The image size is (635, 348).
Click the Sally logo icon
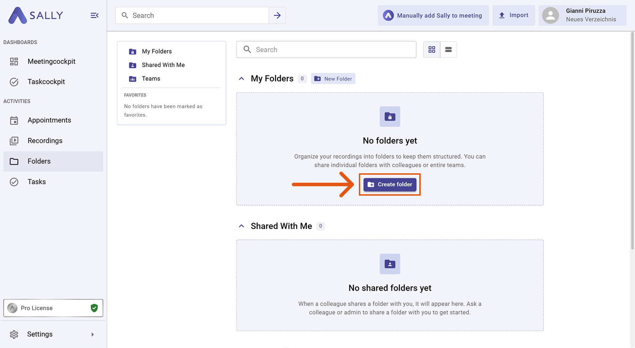[17, 15]
